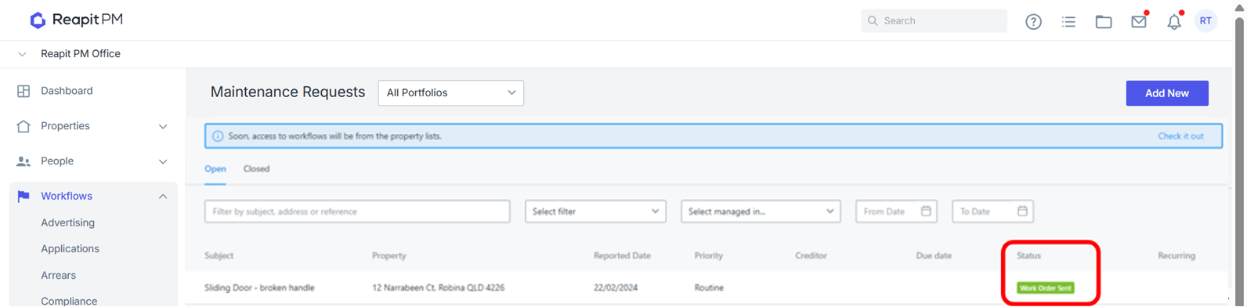Viewport: 1247px width, 307px height.
Task: Switch to the Closed tab
Action: pos(256,169)
